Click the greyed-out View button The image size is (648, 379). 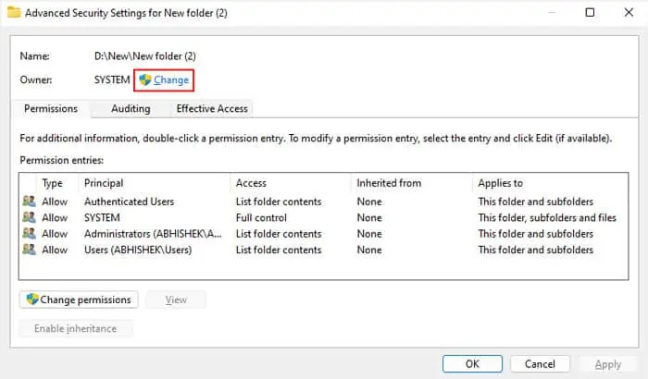pyautogui.click(x=176, y=300)
